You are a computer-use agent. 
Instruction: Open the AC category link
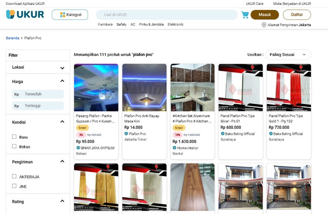[x=133, y=24]
